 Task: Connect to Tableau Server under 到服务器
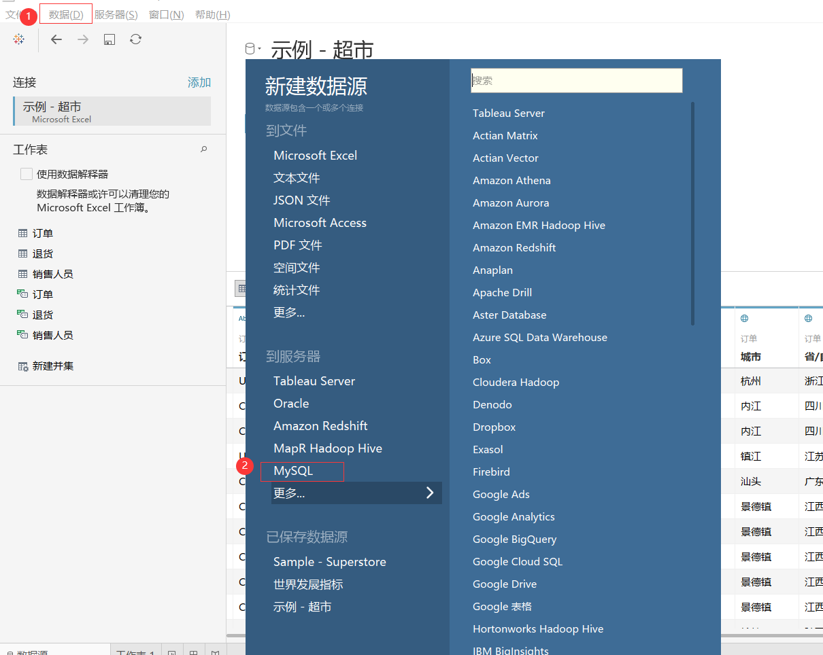click(314, 380)
